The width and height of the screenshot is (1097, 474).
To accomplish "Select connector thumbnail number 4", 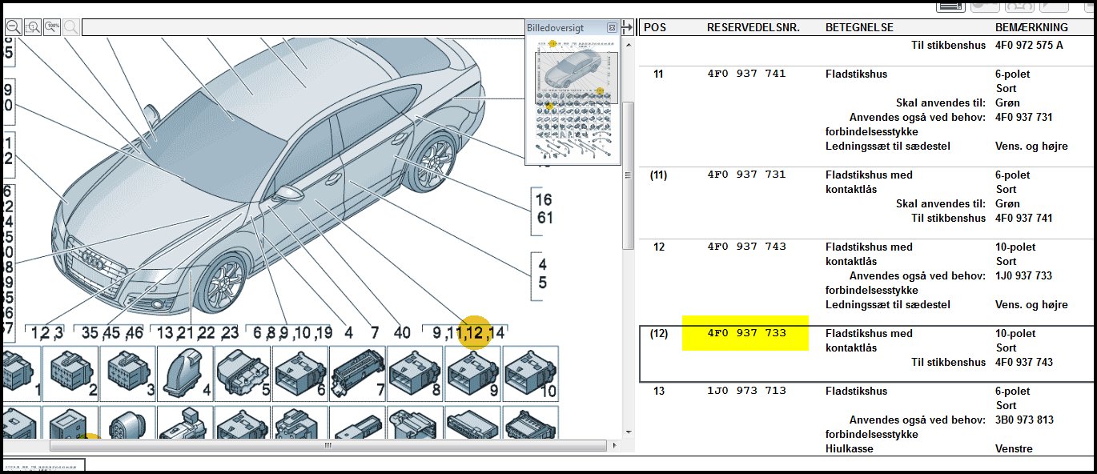I will [x=186, y=374].
